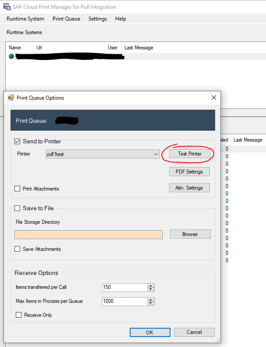Click the Items transferred per Call field
Viewport: 266px width, 347px height.
coord(125,287)
